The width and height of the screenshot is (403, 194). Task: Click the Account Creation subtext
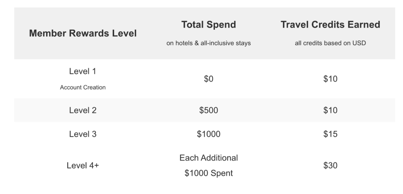pyautogui.click(x=83, y=88)
